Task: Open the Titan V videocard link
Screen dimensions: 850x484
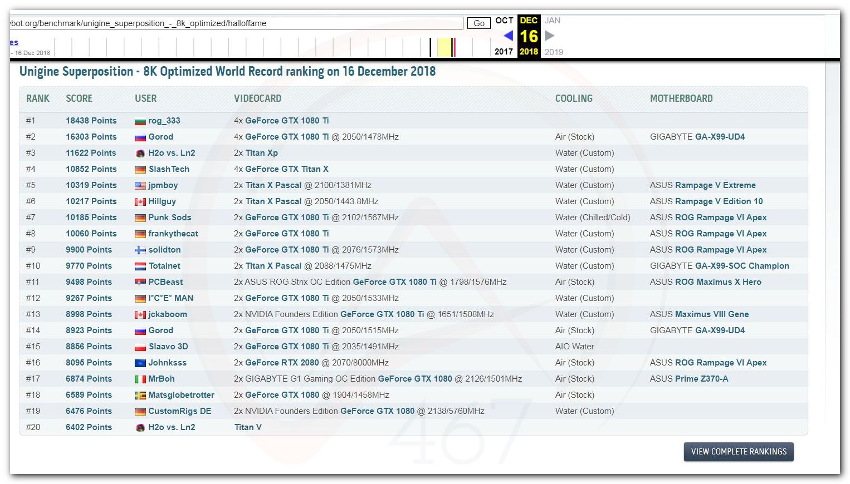Action: (248, 427)
